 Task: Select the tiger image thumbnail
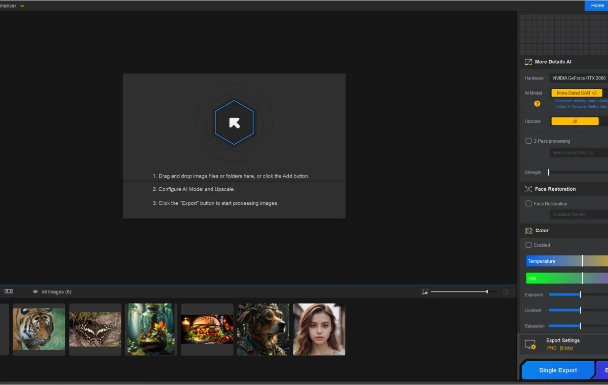point(39,329)
